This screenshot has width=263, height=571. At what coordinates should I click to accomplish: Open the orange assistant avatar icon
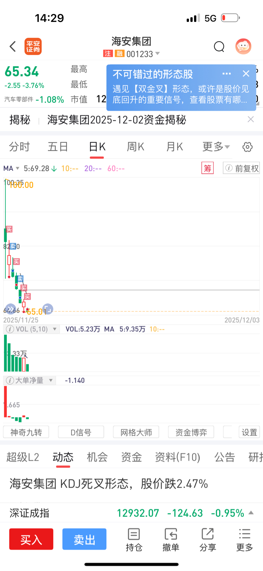coord(243,46)
